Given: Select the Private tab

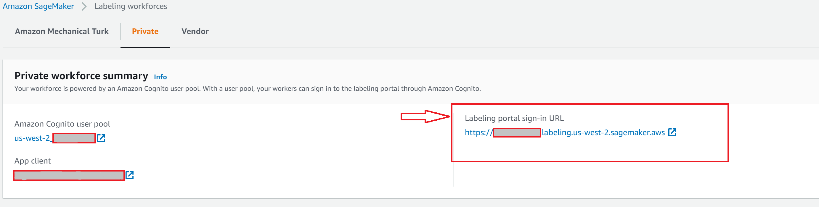Looking at the screenshot, I should click(x=145, y=31).
